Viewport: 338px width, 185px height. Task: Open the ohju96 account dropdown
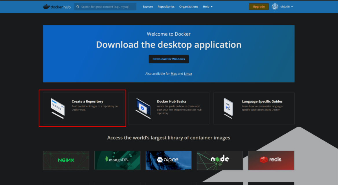[286, 7]
